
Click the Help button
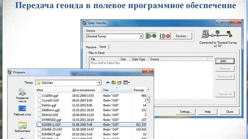click(208, 112)
